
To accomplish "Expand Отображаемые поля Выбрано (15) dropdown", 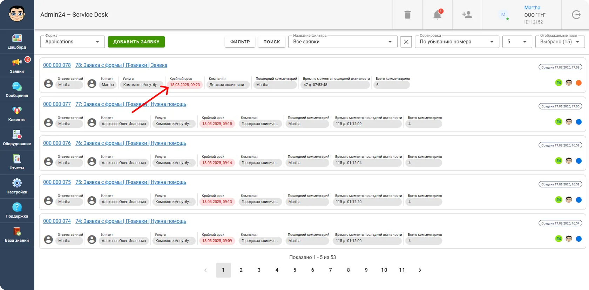I will [560, 42].
